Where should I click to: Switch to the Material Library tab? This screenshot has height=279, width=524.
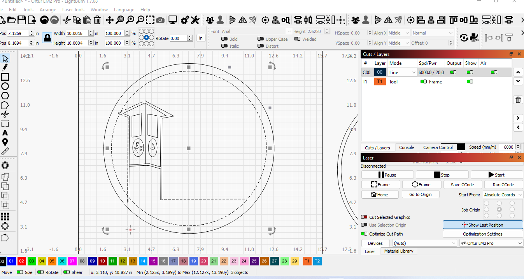tap(399, 251)
